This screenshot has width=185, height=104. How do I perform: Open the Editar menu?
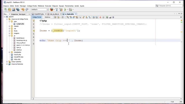pyautogui.click(x=12, y=6)
